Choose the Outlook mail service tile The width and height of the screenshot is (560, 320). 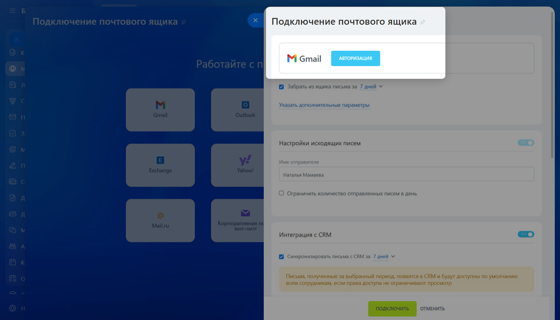coord(238,110)
